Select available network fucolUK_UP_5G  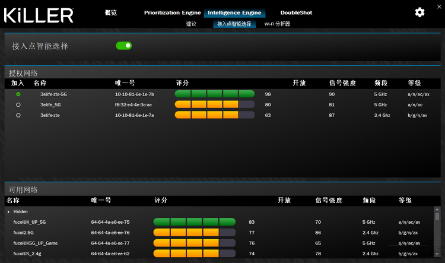pos(30,222)
